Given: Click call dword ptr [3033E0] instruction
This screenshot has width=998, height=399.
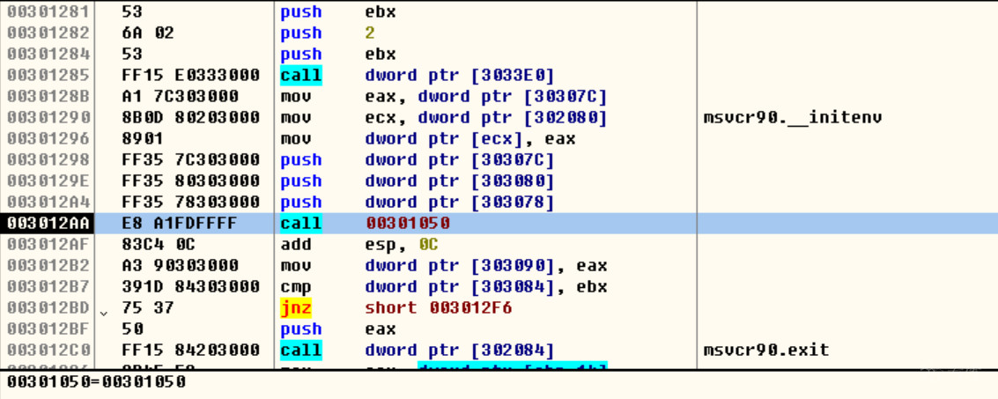Looking at the screenshot, I should coord(418,75).
